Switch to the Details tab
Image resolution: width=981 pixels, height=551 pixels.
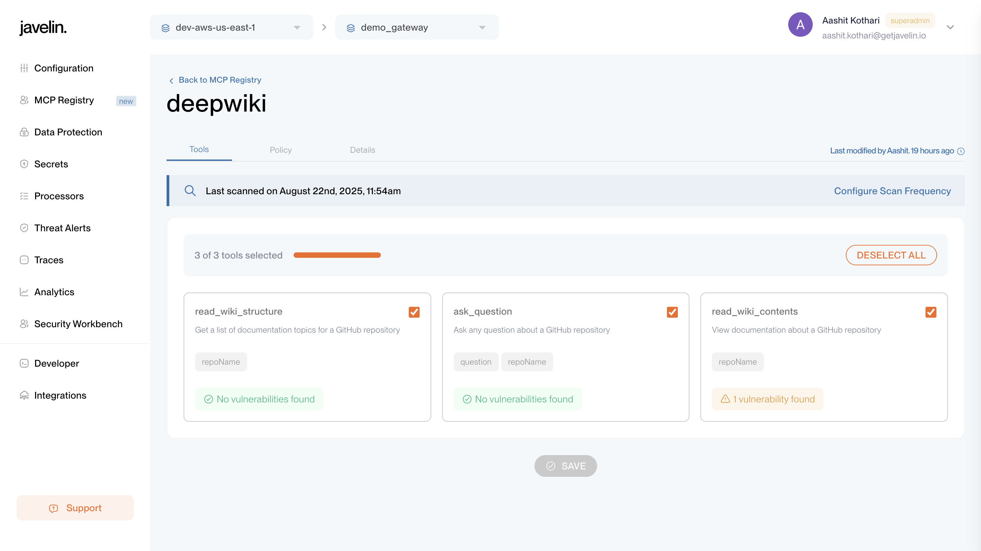tap(362, 150)
